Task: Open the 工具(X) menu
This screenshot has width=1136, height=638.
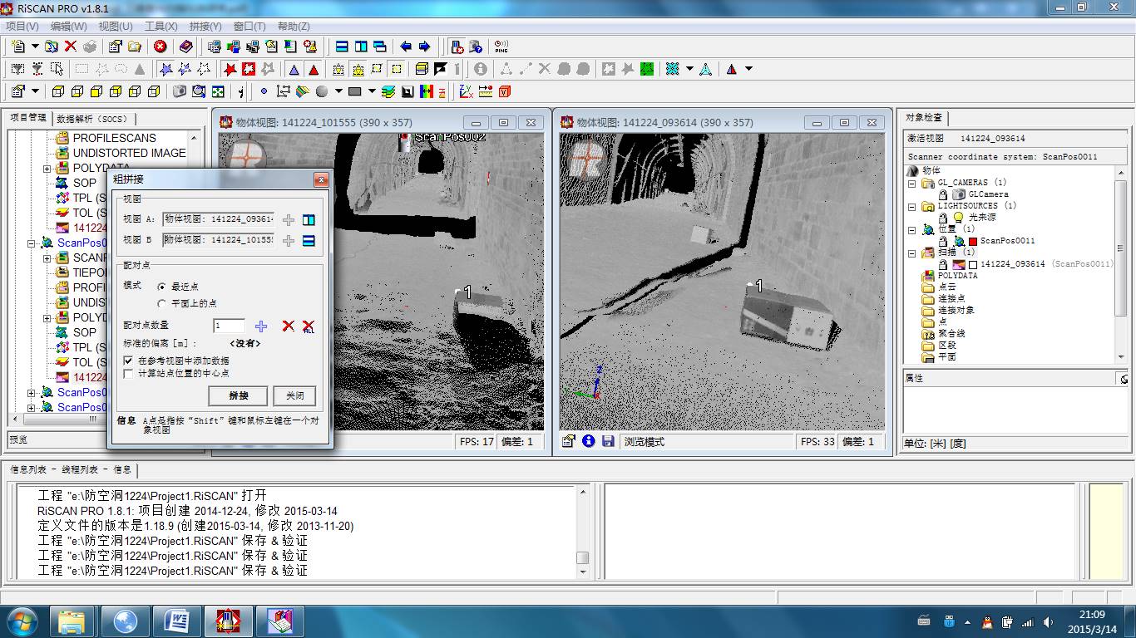Action: (x=161, y=27)
